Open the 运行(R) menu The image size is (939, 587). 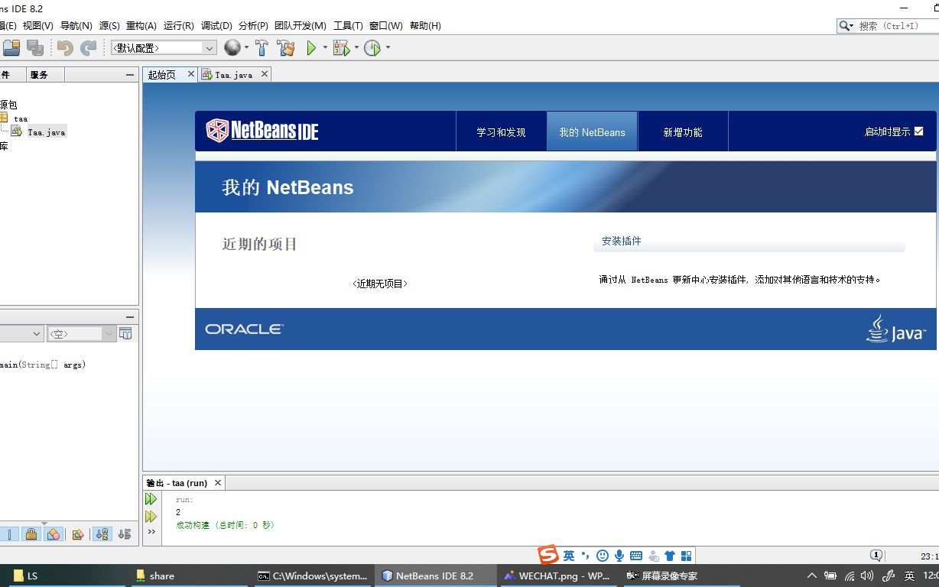click(179, 25)
